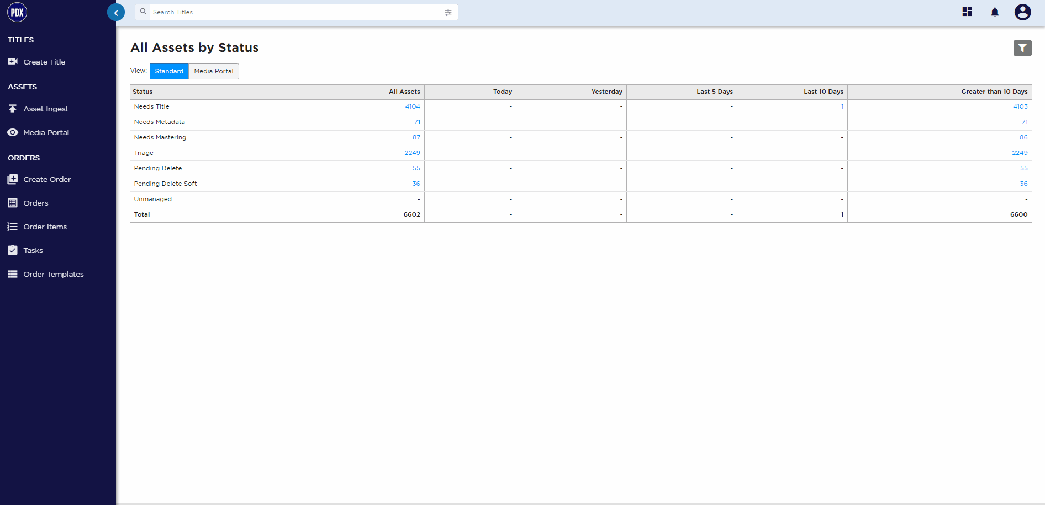Click the PDX logo icon
This screenshot has height=505, width=1045.
(x=17, y=12)
